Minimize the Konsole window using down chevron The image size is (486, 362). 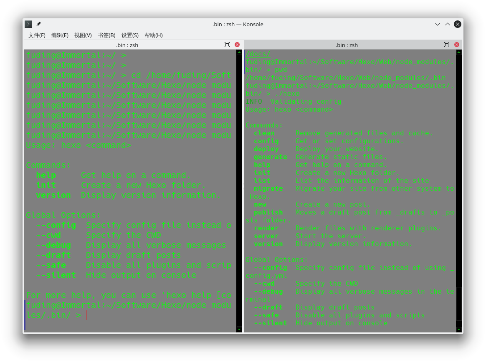pos(437,24)
